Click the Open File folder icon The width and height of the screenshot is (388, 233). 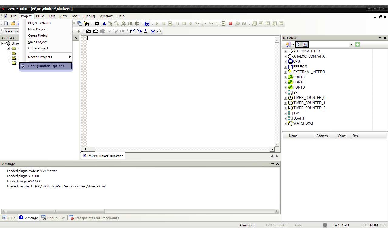coord(13,23)
